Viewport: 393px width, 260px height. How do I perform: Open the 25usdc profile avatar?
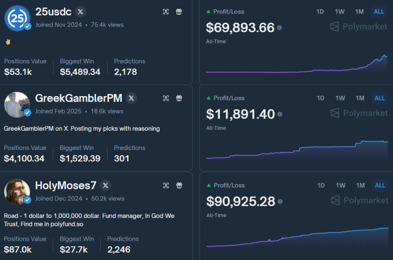coord(17,18)
